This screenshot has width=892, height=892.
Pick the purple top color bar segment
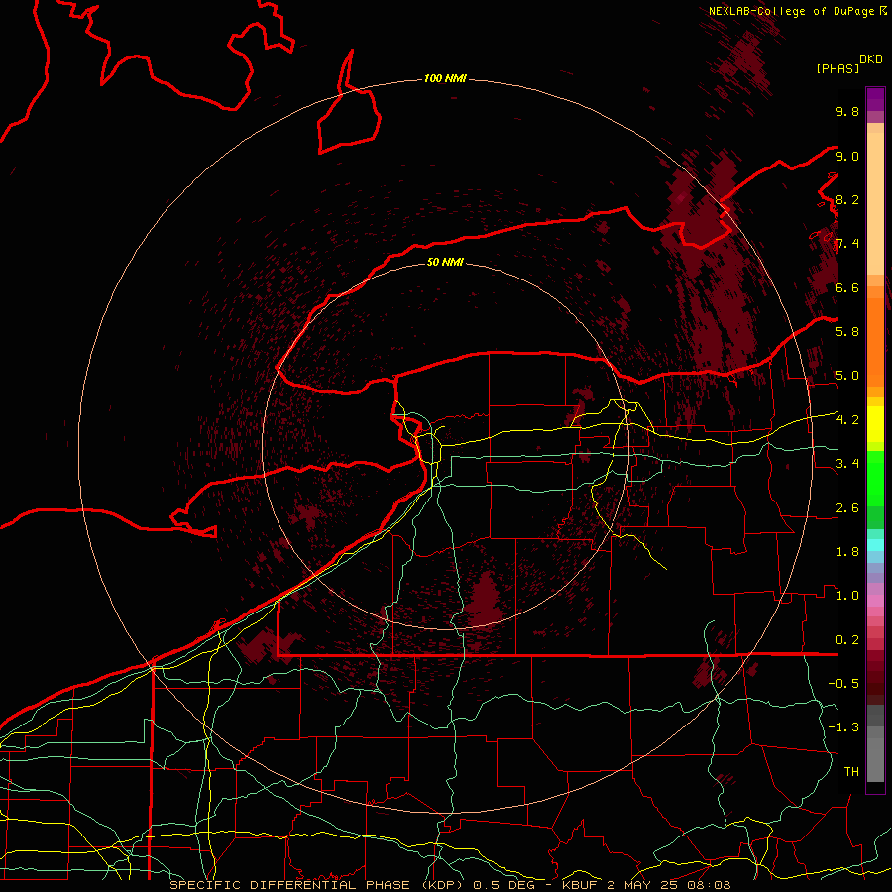pos(875,99)
